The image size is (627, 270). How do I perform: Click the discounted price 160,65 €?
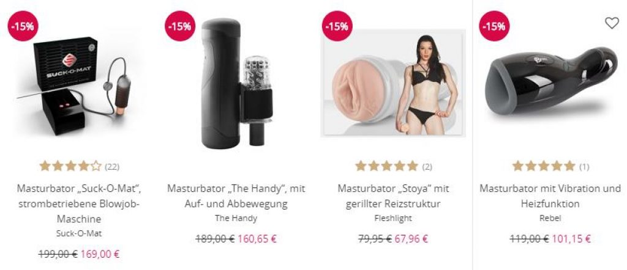pos(257,239)
